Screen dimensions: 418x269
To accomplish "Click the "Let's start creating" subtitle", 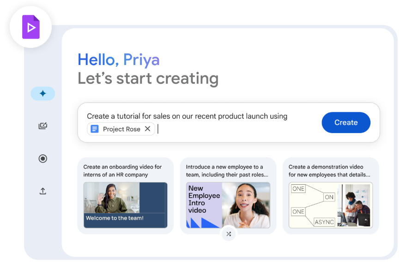I will (x=148, y=78).
